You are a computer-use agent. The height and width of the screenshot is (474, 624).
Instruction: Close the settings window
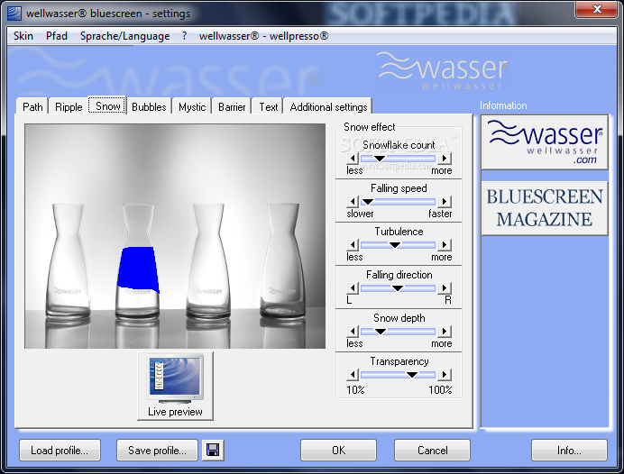coord(597,9)
